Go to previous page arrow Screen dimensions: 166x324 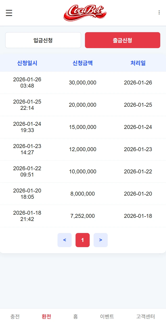pos(65,240)
